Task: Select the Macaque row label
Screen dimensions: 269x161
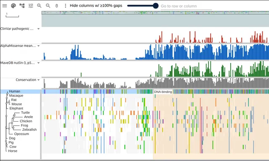Action: click(x=16, y=96)
